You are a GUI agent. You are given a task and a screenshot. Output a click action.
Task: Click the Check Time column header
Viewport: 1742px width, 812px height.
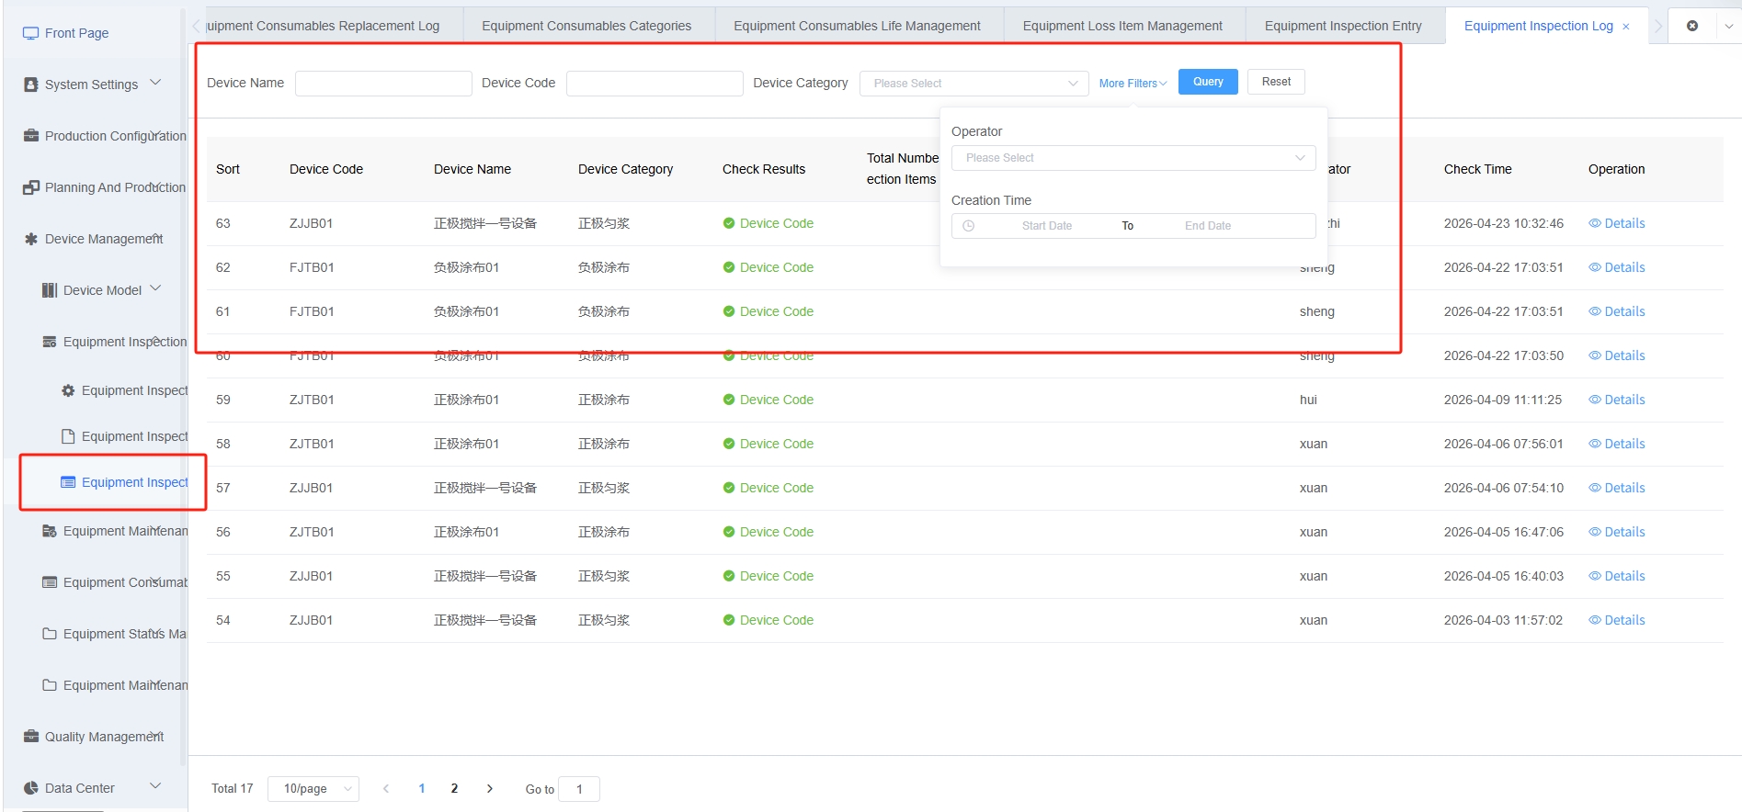(1477, 169)
